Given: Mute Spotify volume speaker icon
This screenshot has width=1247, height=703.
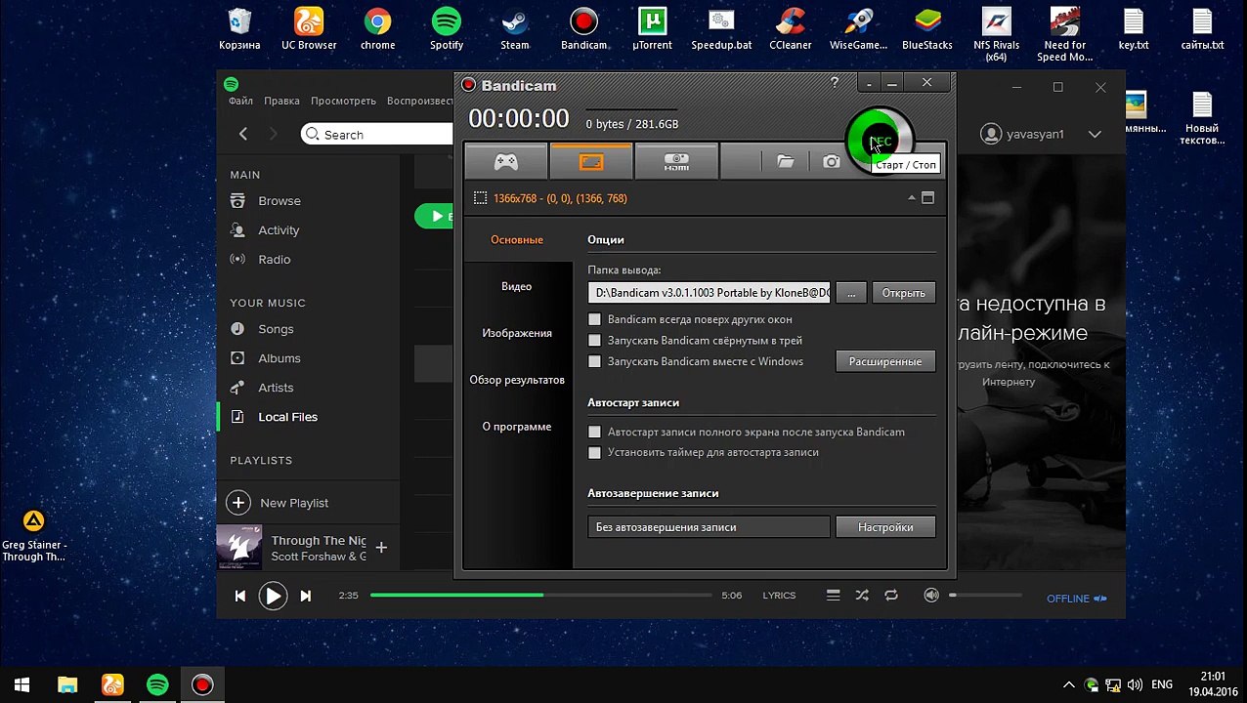Looking at the screenshot, I should pos(931,596).
